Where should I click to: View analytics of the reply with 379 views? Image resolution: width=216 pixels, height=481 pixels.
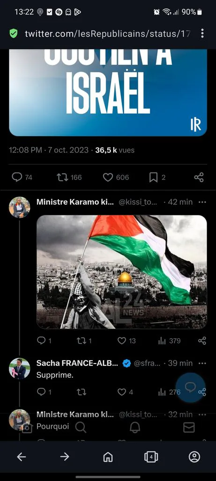point(162,341)
